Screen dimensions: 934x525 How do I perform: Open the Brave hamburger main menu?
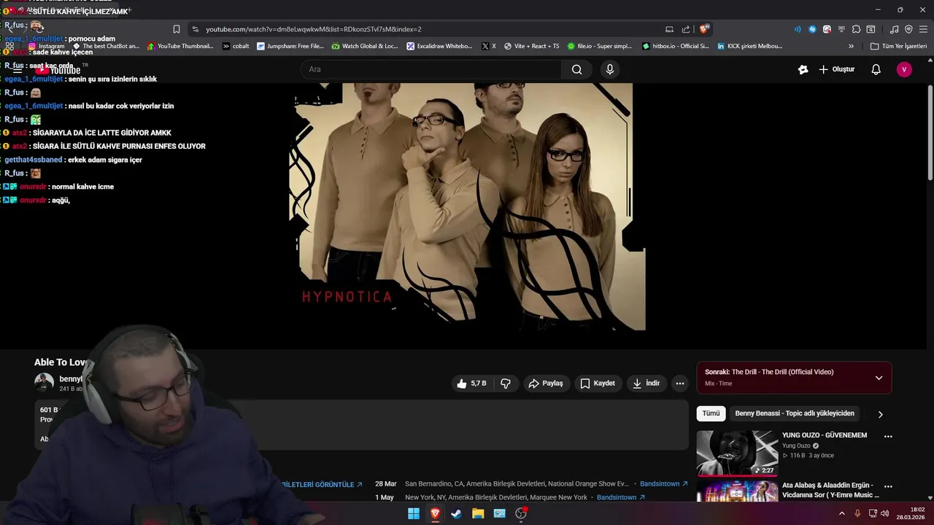923,29
